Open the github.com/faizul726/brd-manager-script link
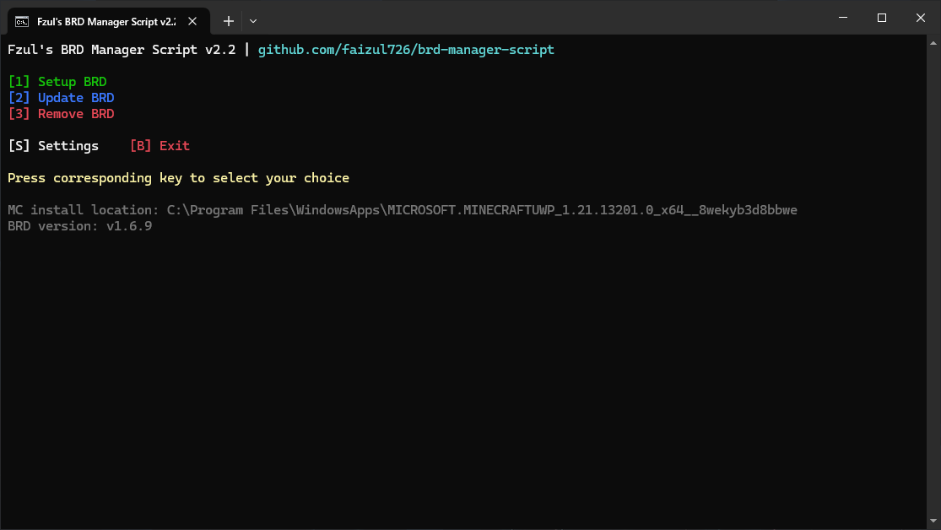This screenshot has width=941, height=530. tap(406, 50)
